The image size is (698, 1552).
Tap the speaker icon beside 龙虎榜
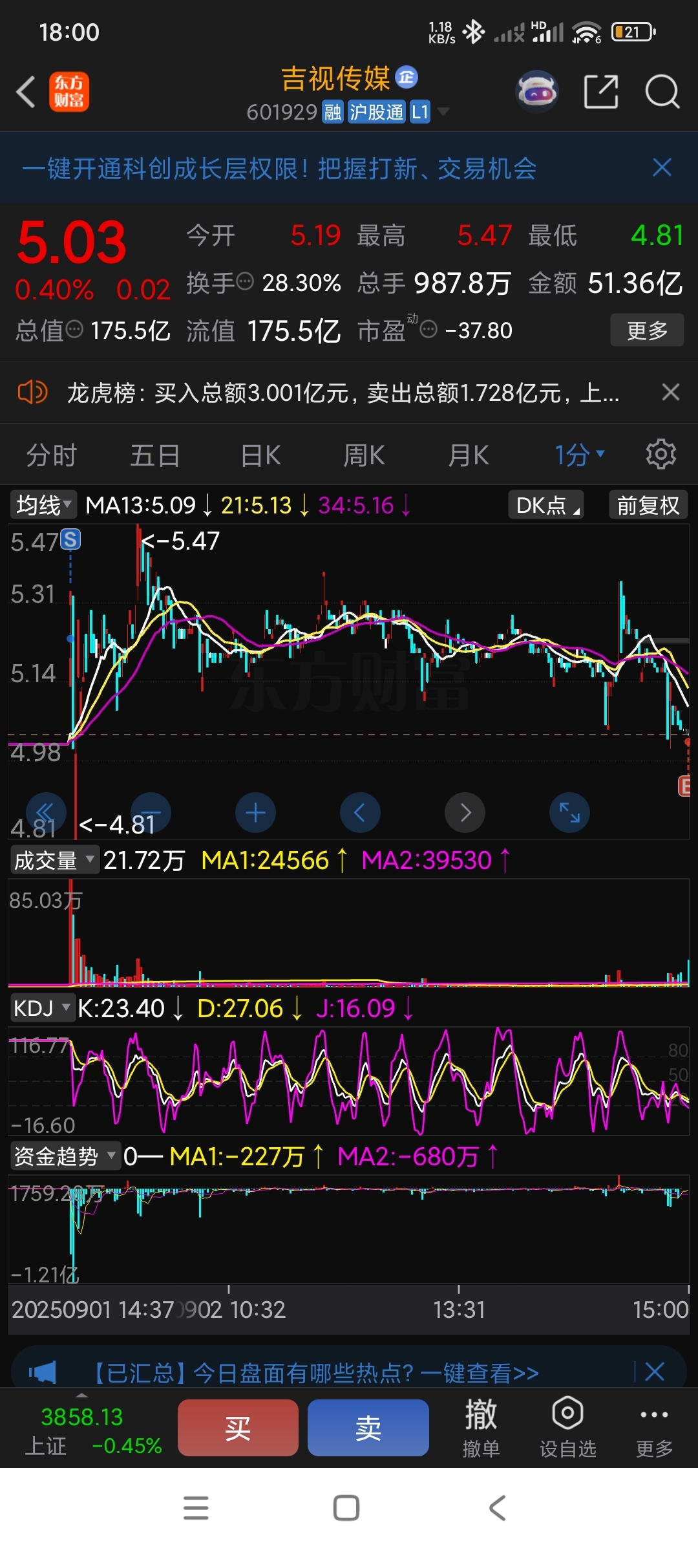point(32,392)
